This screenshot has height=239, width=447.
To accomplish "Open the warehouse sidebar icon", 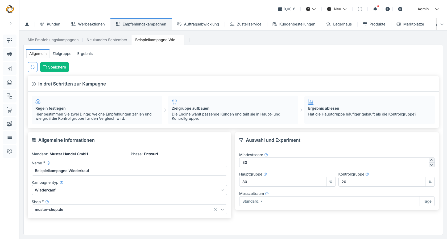I will [10, 82].
